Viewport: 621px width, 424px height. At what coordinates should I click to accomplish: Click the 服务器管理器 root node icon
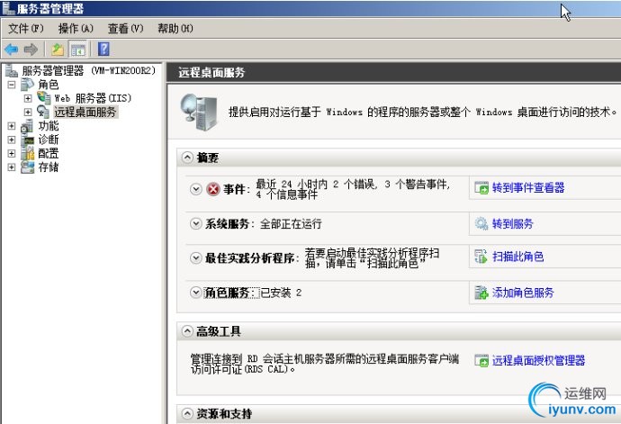[11, 70]
